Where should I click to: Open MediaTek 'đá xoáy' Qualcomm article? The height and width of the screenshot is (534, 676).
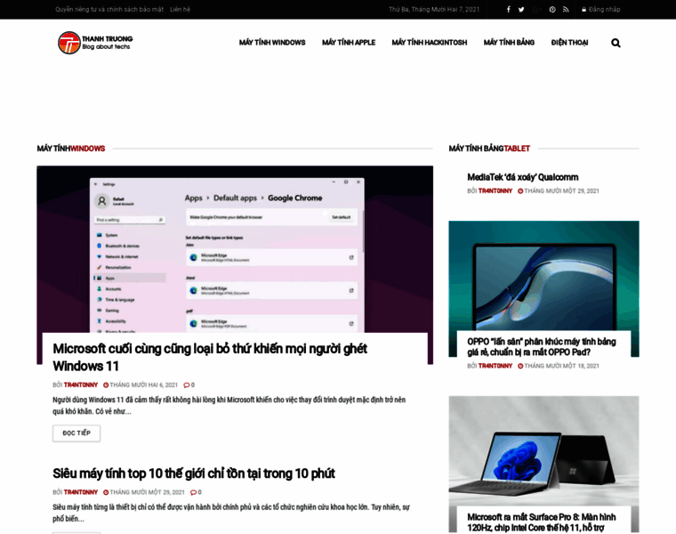tap(522, 177)
